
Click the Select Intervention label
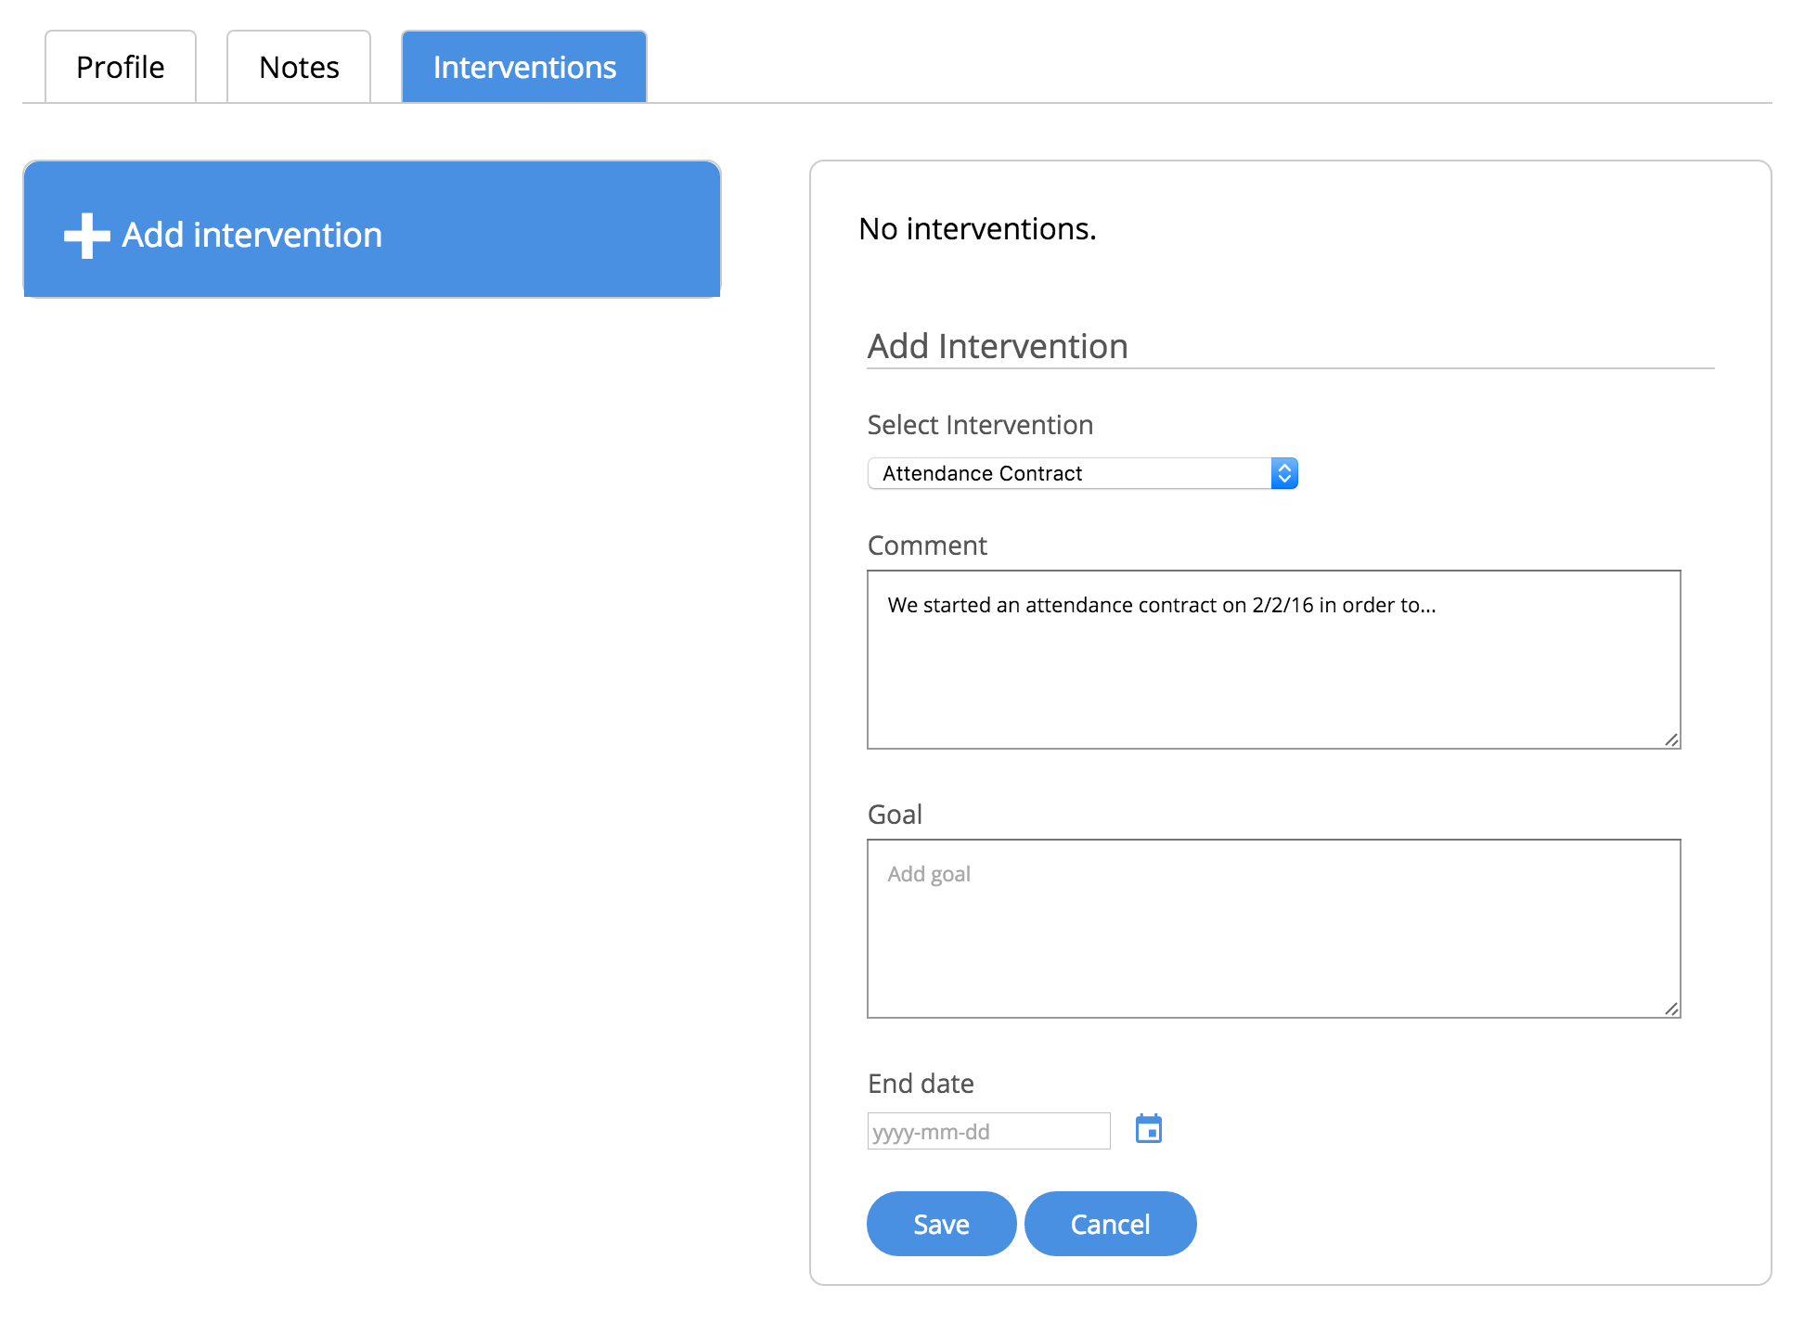(x=980, y=425)
